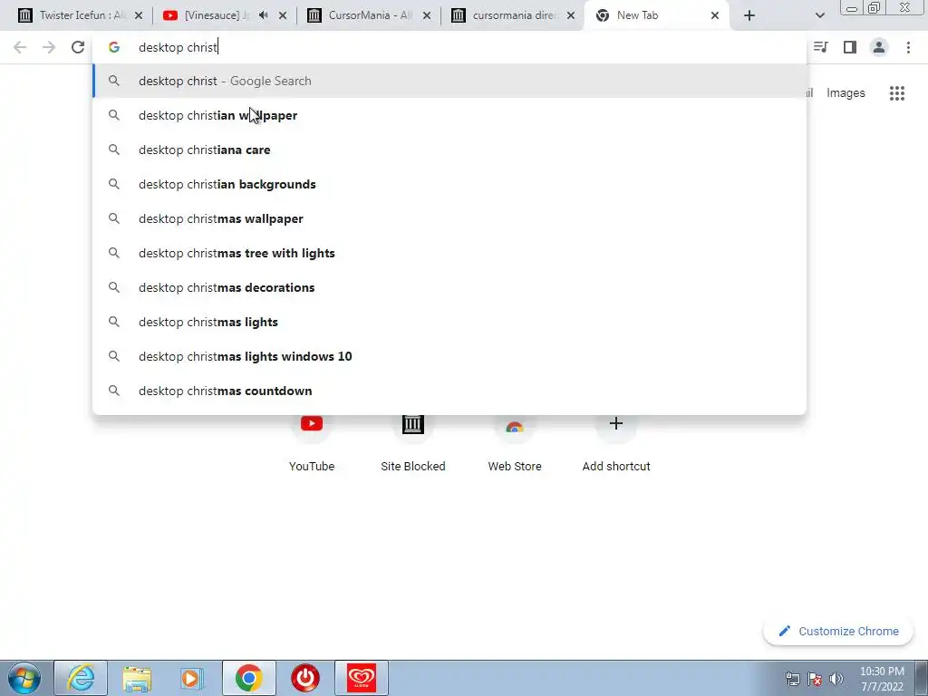The image size is (928, 696).
Task: Open Windows Media Player from taskbar
Action: coord(192,678)
